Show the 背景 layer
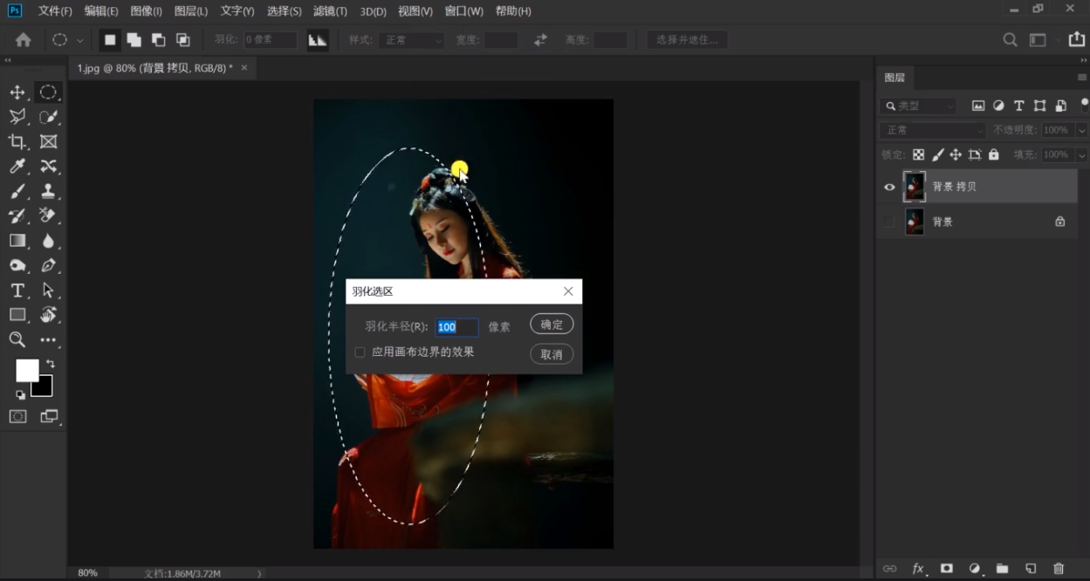1090x581 pixels. click(889, 222)
